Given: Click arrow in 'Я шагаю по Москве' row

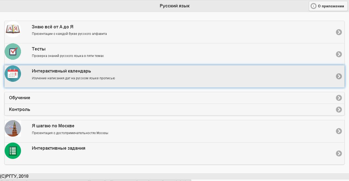Looking at the screenshot, I should tap(339, 131).
